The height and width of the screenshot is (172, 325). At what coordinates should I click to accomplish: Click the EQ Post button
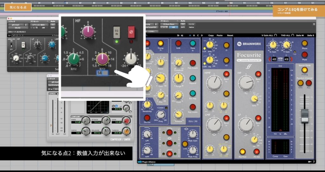click(242, 152)
